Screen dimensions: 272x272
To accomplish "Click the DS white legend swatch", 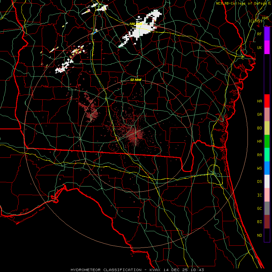I will click(267, 181).
